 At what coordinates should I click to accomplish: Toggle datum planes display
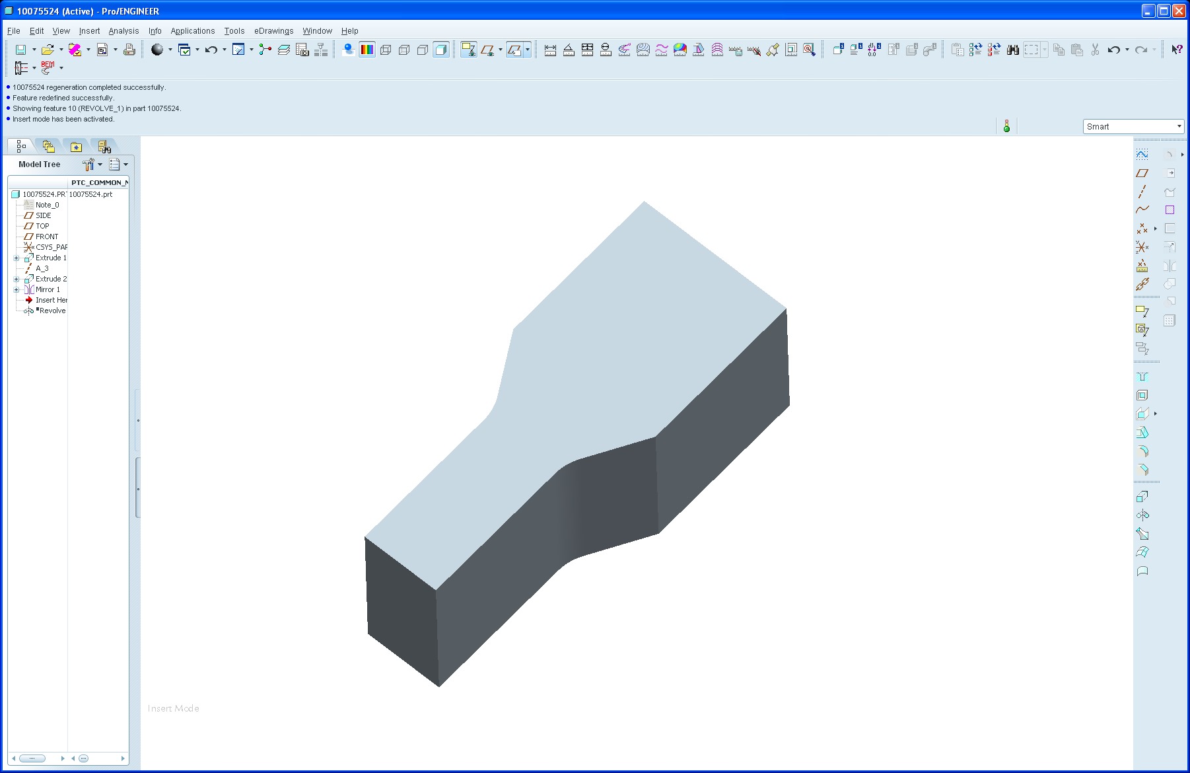coord(487,50)
